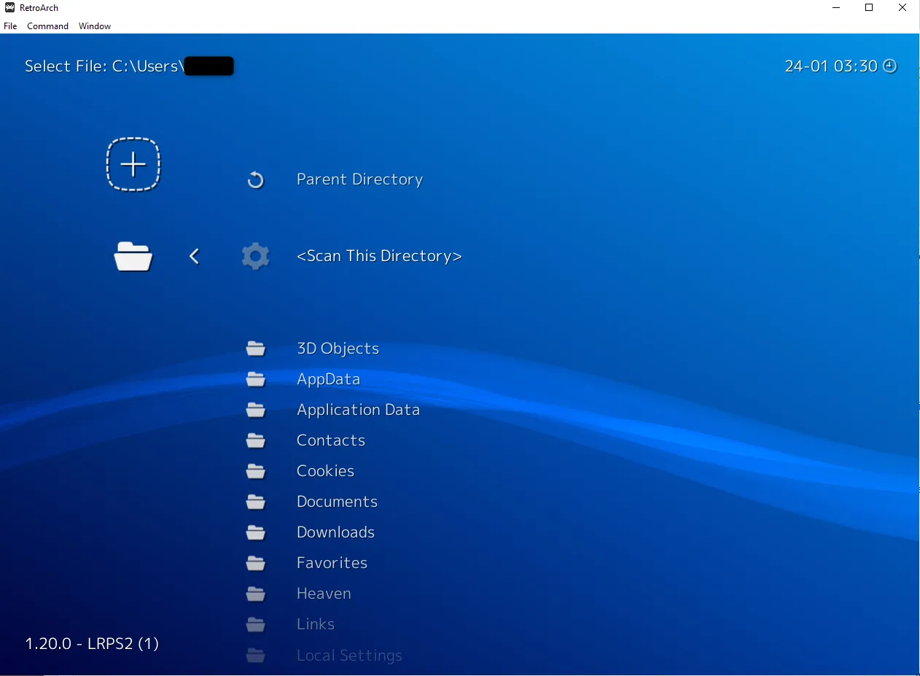This screenshot has width=920, height=676.
Task: Click the folder icon next to Heaven
Action: tap(255, 594)
